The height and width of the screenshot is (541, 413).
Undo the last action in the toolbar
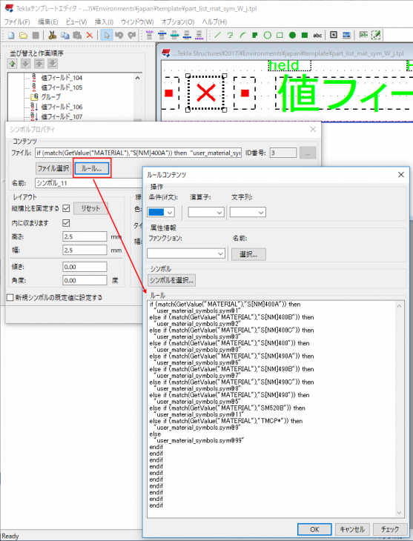(x=119, y=35)
